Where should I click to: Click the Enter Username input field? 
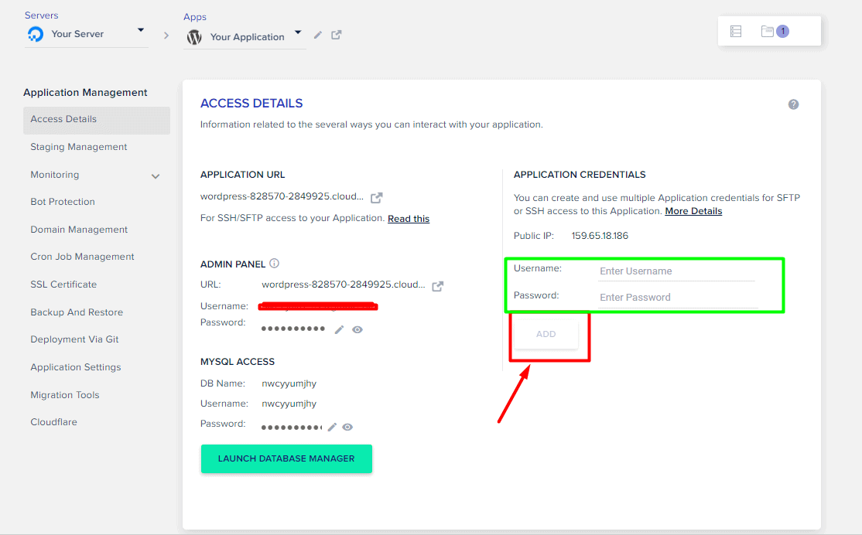(676, 271)
